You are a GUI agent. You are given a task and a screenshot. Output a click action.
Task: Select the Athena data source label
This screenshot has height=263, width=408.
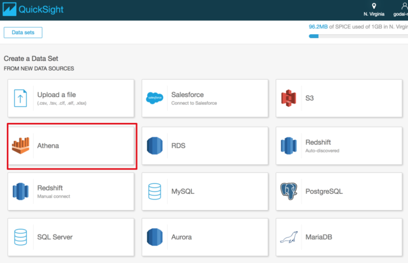(x=48, y=146)
